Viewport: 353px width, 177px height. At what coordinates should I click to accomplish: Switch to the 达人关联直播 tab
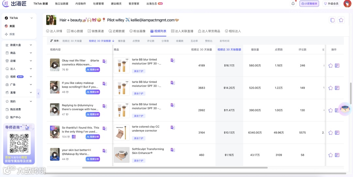(x=182, y=31)
